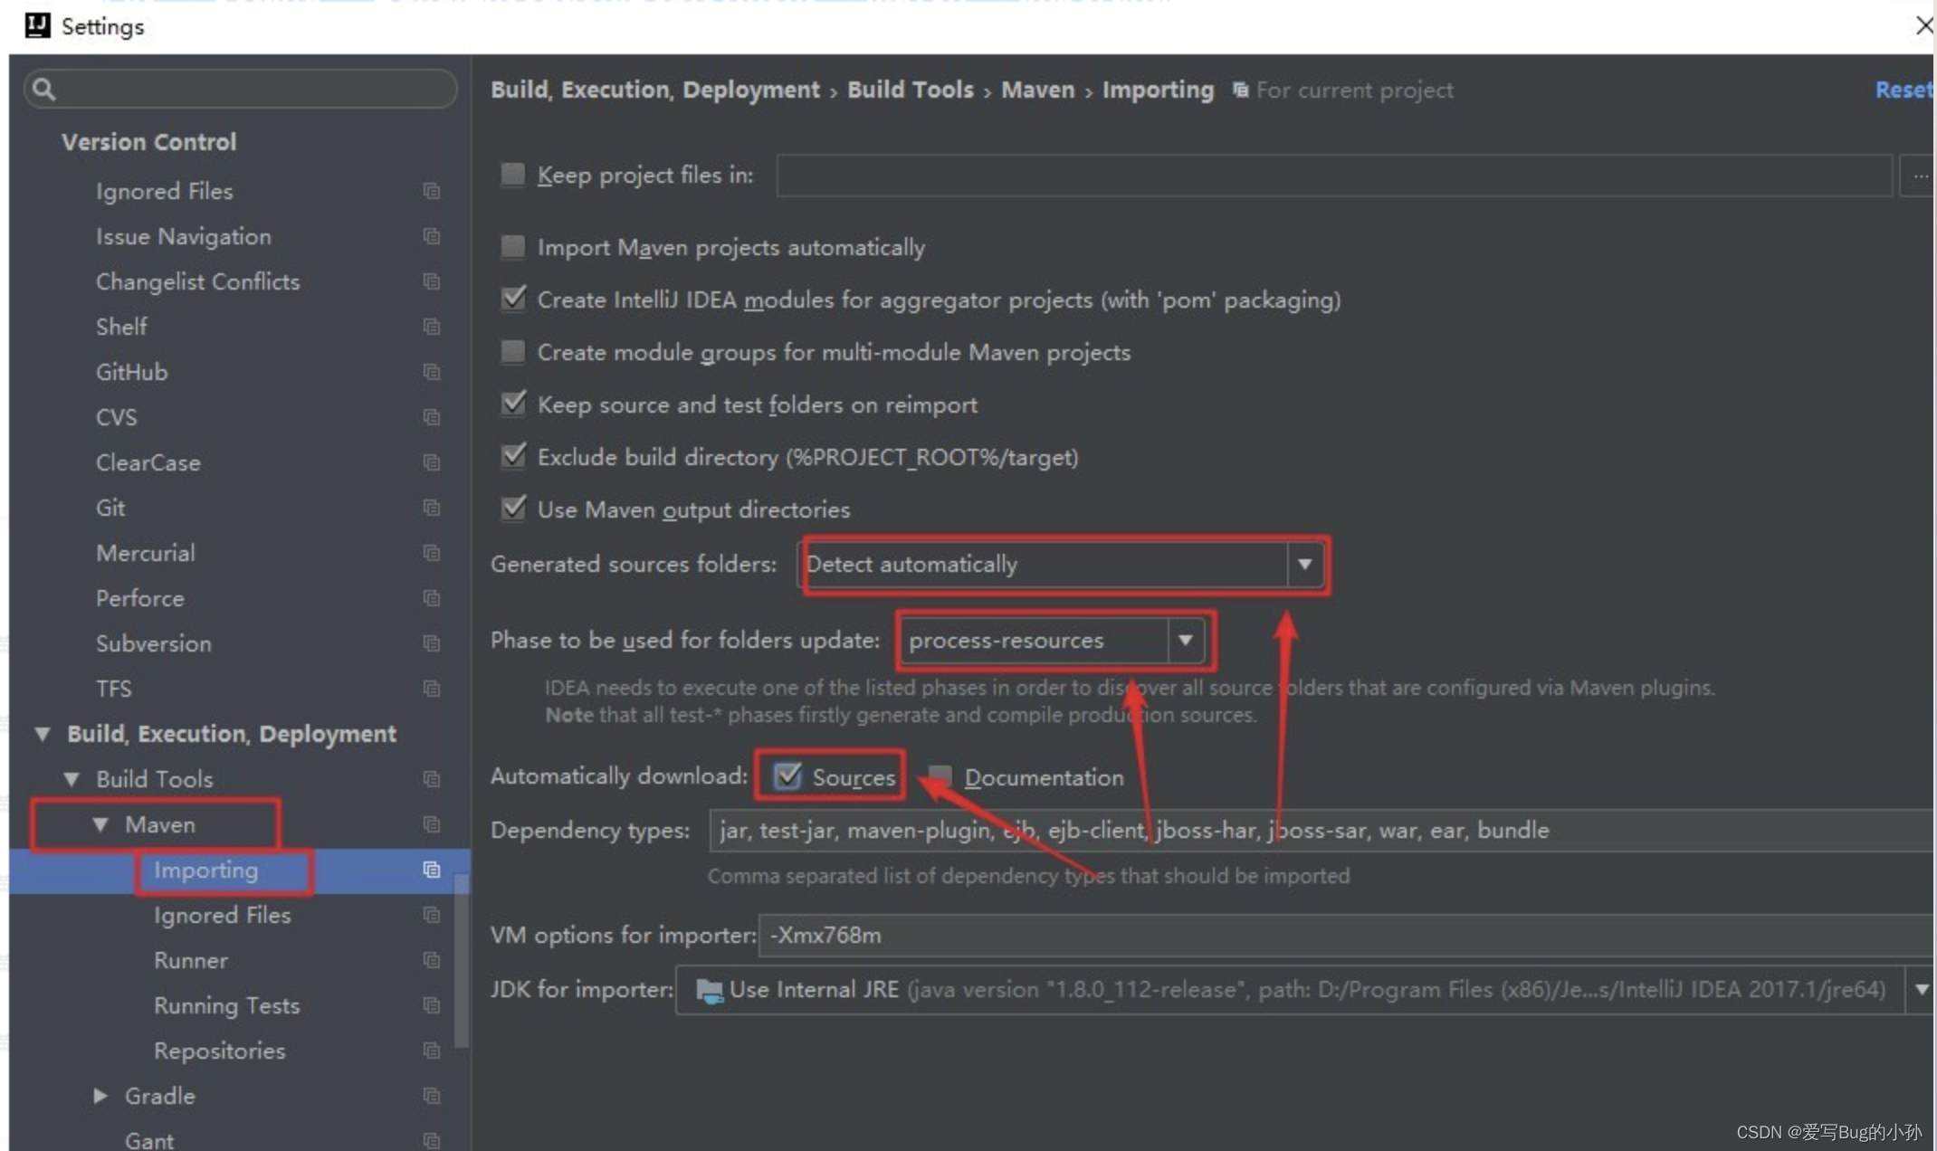Click the project-level icon beside CVS
The width and height of the screenshot is (1937, 1151).
[x=432, y=417]
